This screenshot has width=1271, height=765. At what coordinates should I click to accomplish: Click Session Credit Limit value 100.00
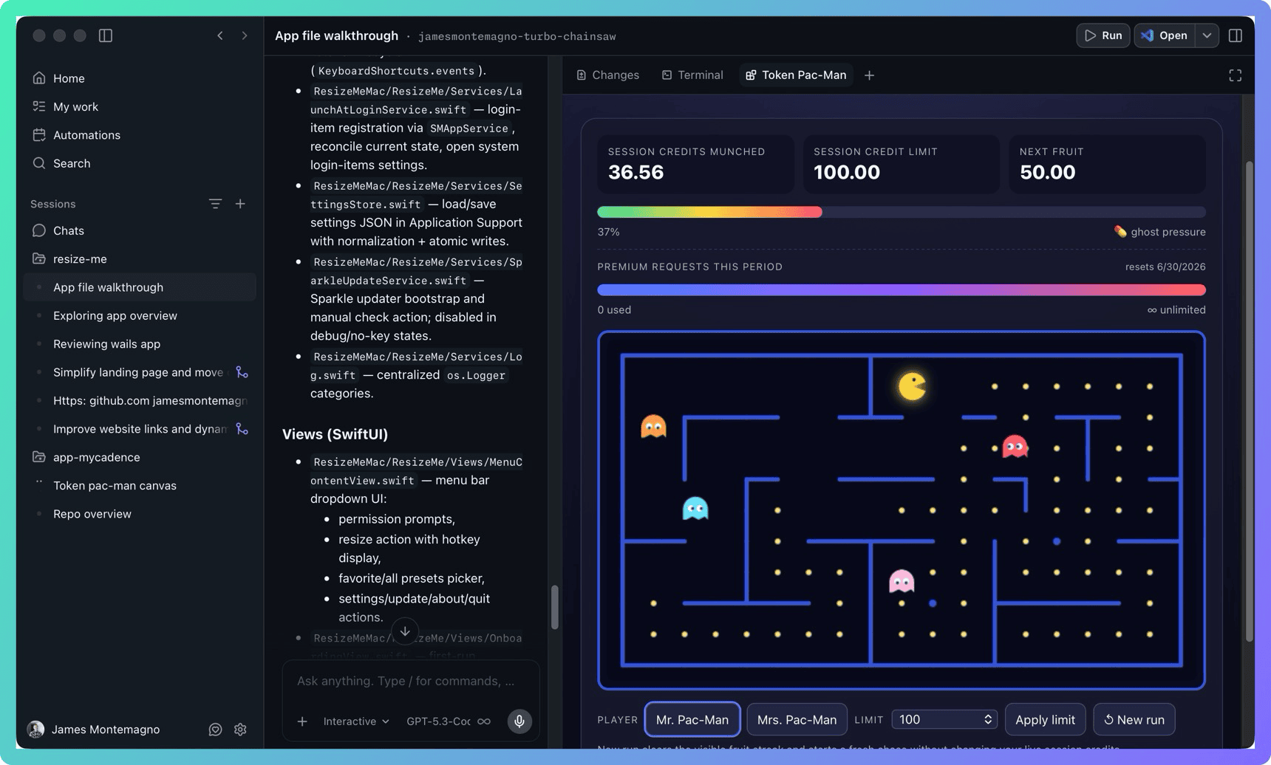pyautogui.click(x=847, y=172)
